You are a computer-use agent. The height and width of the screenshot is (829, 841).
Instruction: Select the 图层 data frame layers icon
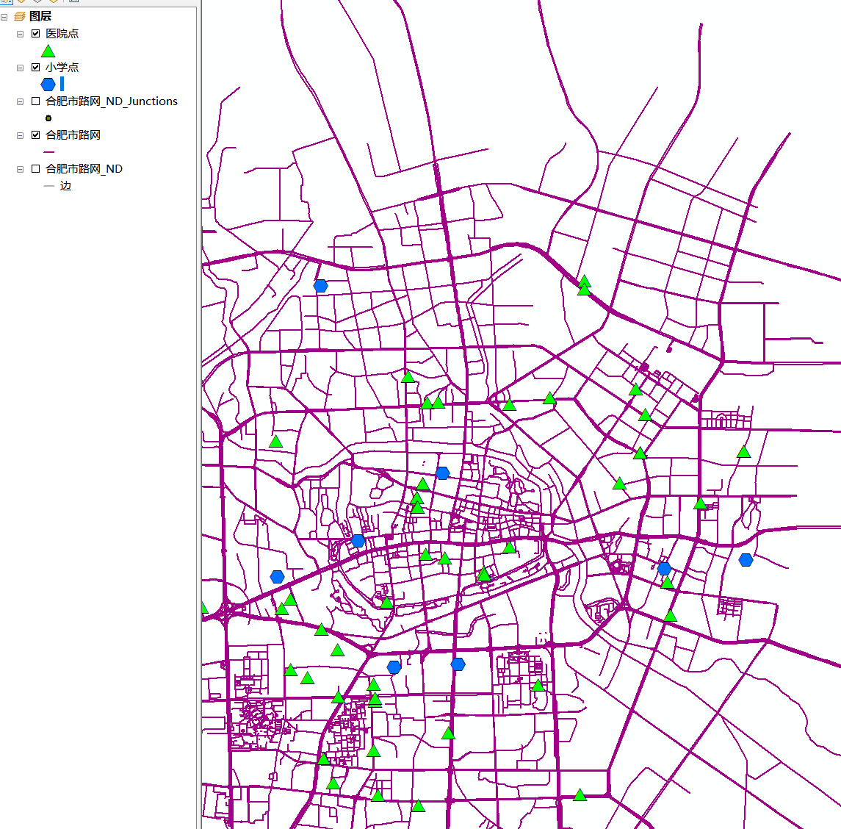click(x=19, y=17)
